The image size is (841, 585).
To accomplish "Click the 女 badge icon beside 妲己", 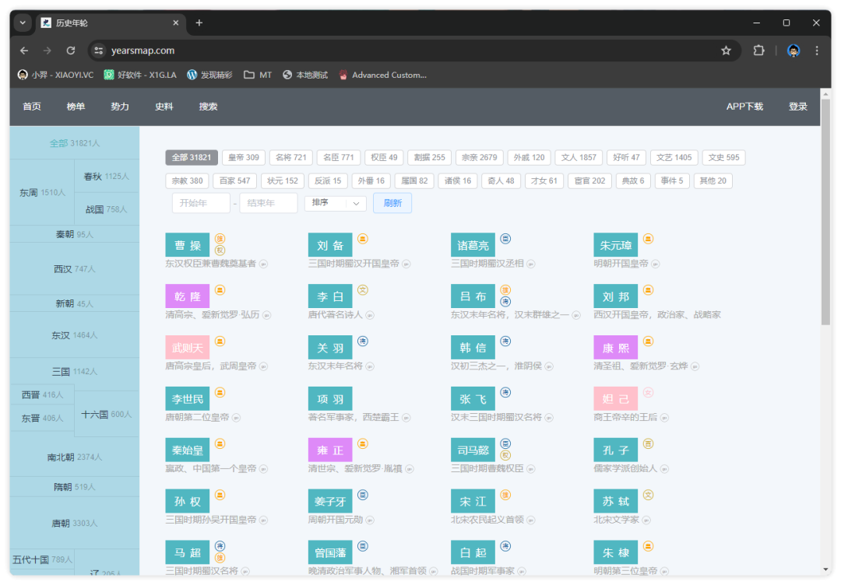I will (x=648, y=393).
